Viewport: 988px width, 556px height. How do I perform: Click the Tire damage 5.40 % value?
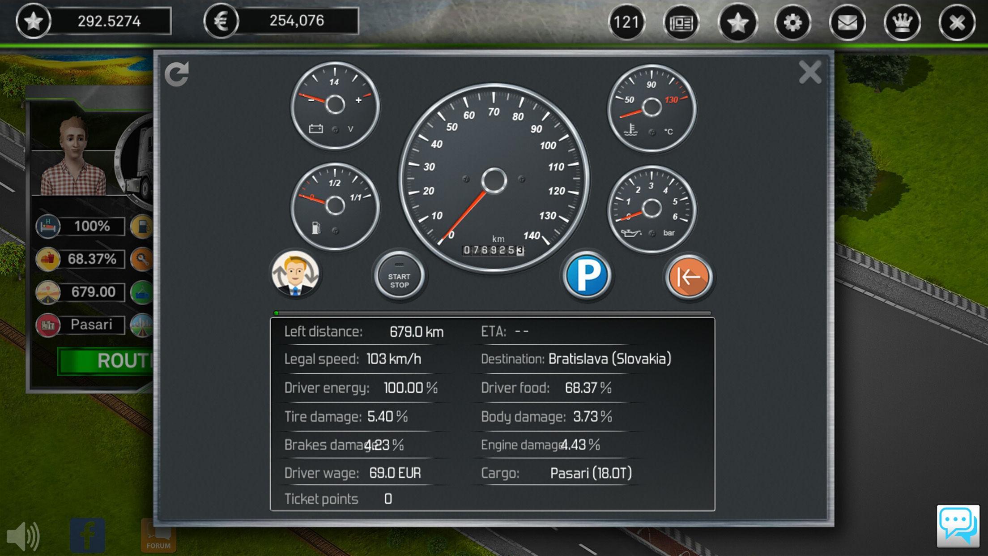[x=388, y=417]
